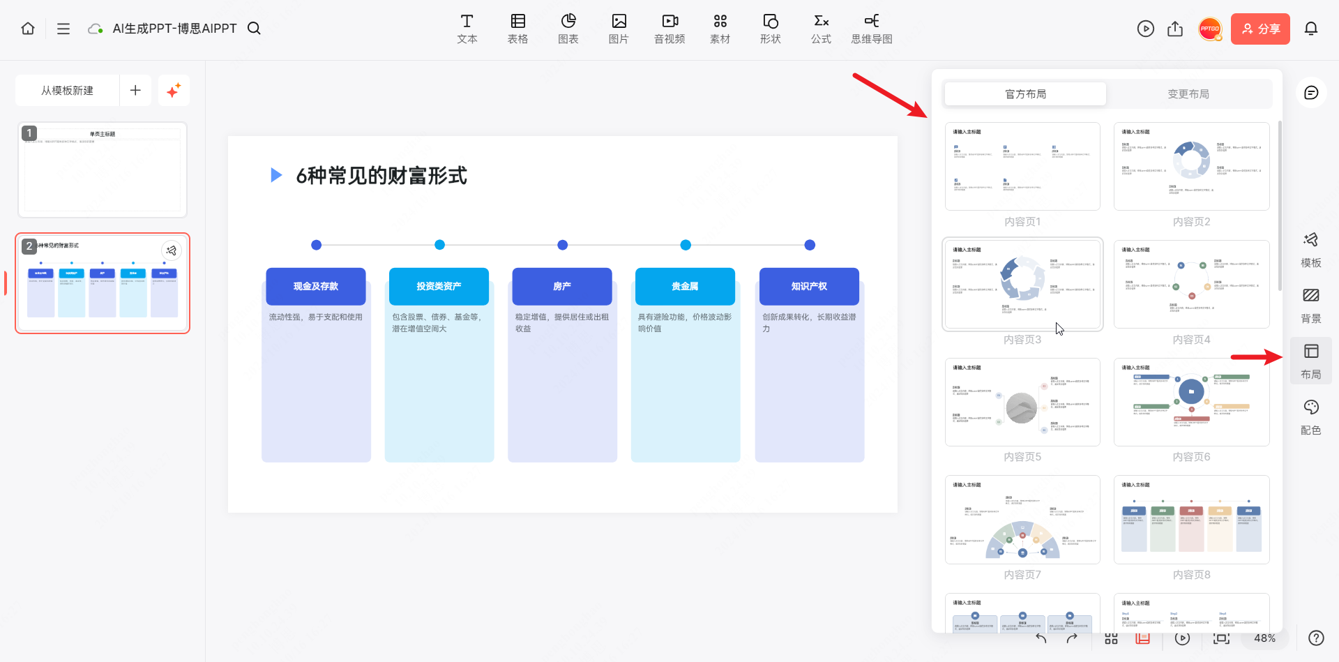The image size is (1339, 662).
Task: Open the notification bell
Action: (1311, 29)
